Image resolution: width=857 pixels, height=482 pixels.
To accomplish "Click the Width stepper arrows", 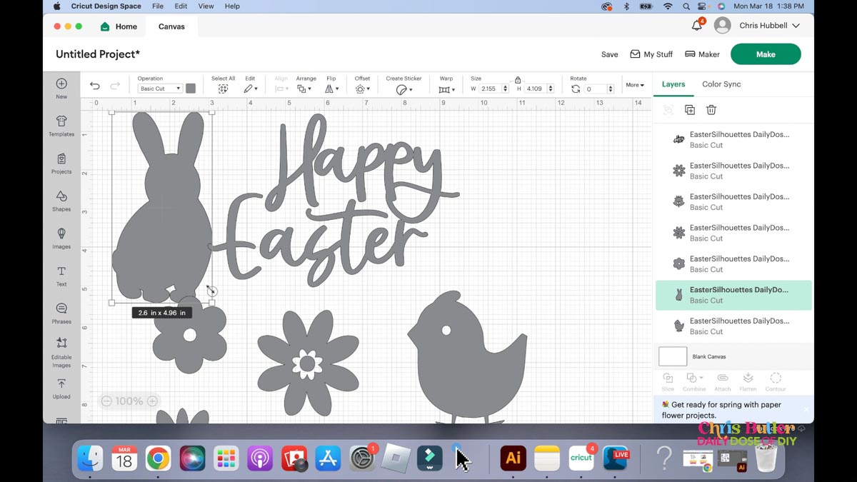I will click(506, 89).
